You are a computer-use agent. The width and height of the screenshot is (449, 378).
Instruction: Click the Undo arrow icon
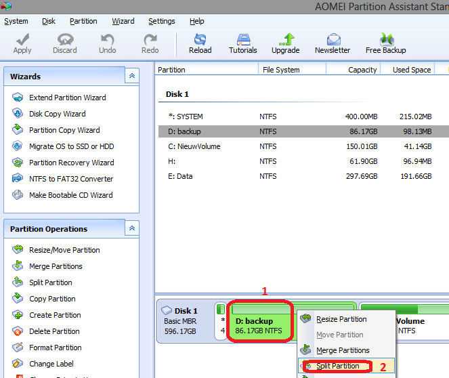(108, 39)
